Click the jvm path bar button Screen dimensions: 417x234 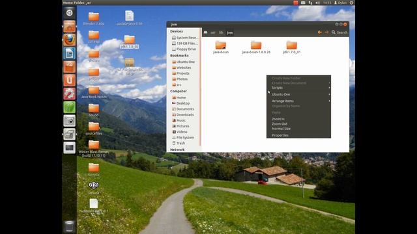229,32
